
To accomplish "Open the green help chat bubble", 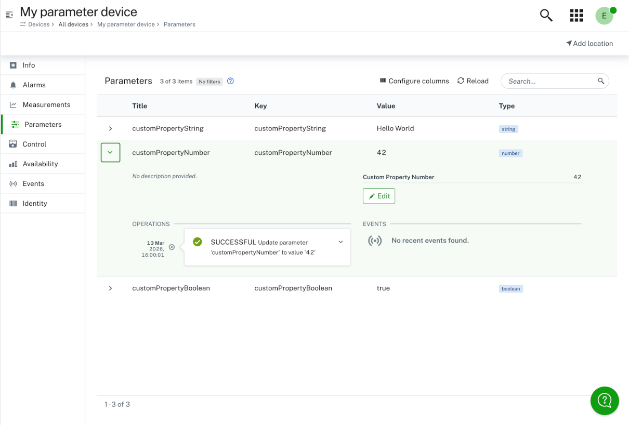I will pyautogui.click(x=604, y=401).
